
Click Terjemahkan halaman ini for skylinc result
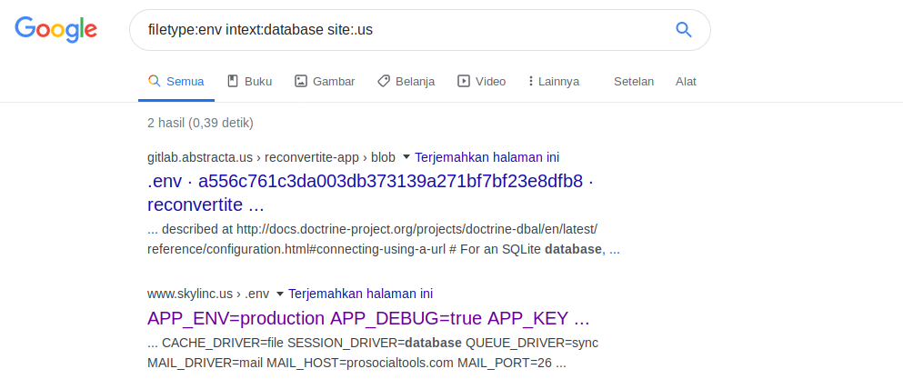click(x=360, y=294)
